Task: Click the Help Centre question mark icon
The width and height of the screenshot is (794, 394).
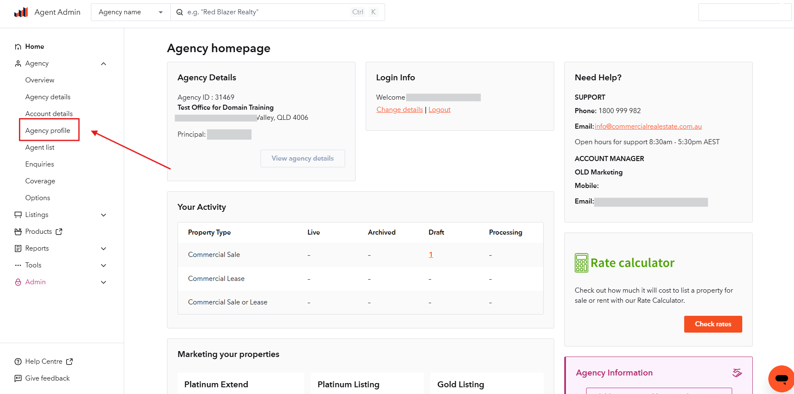Action: (x=18, y=362)
